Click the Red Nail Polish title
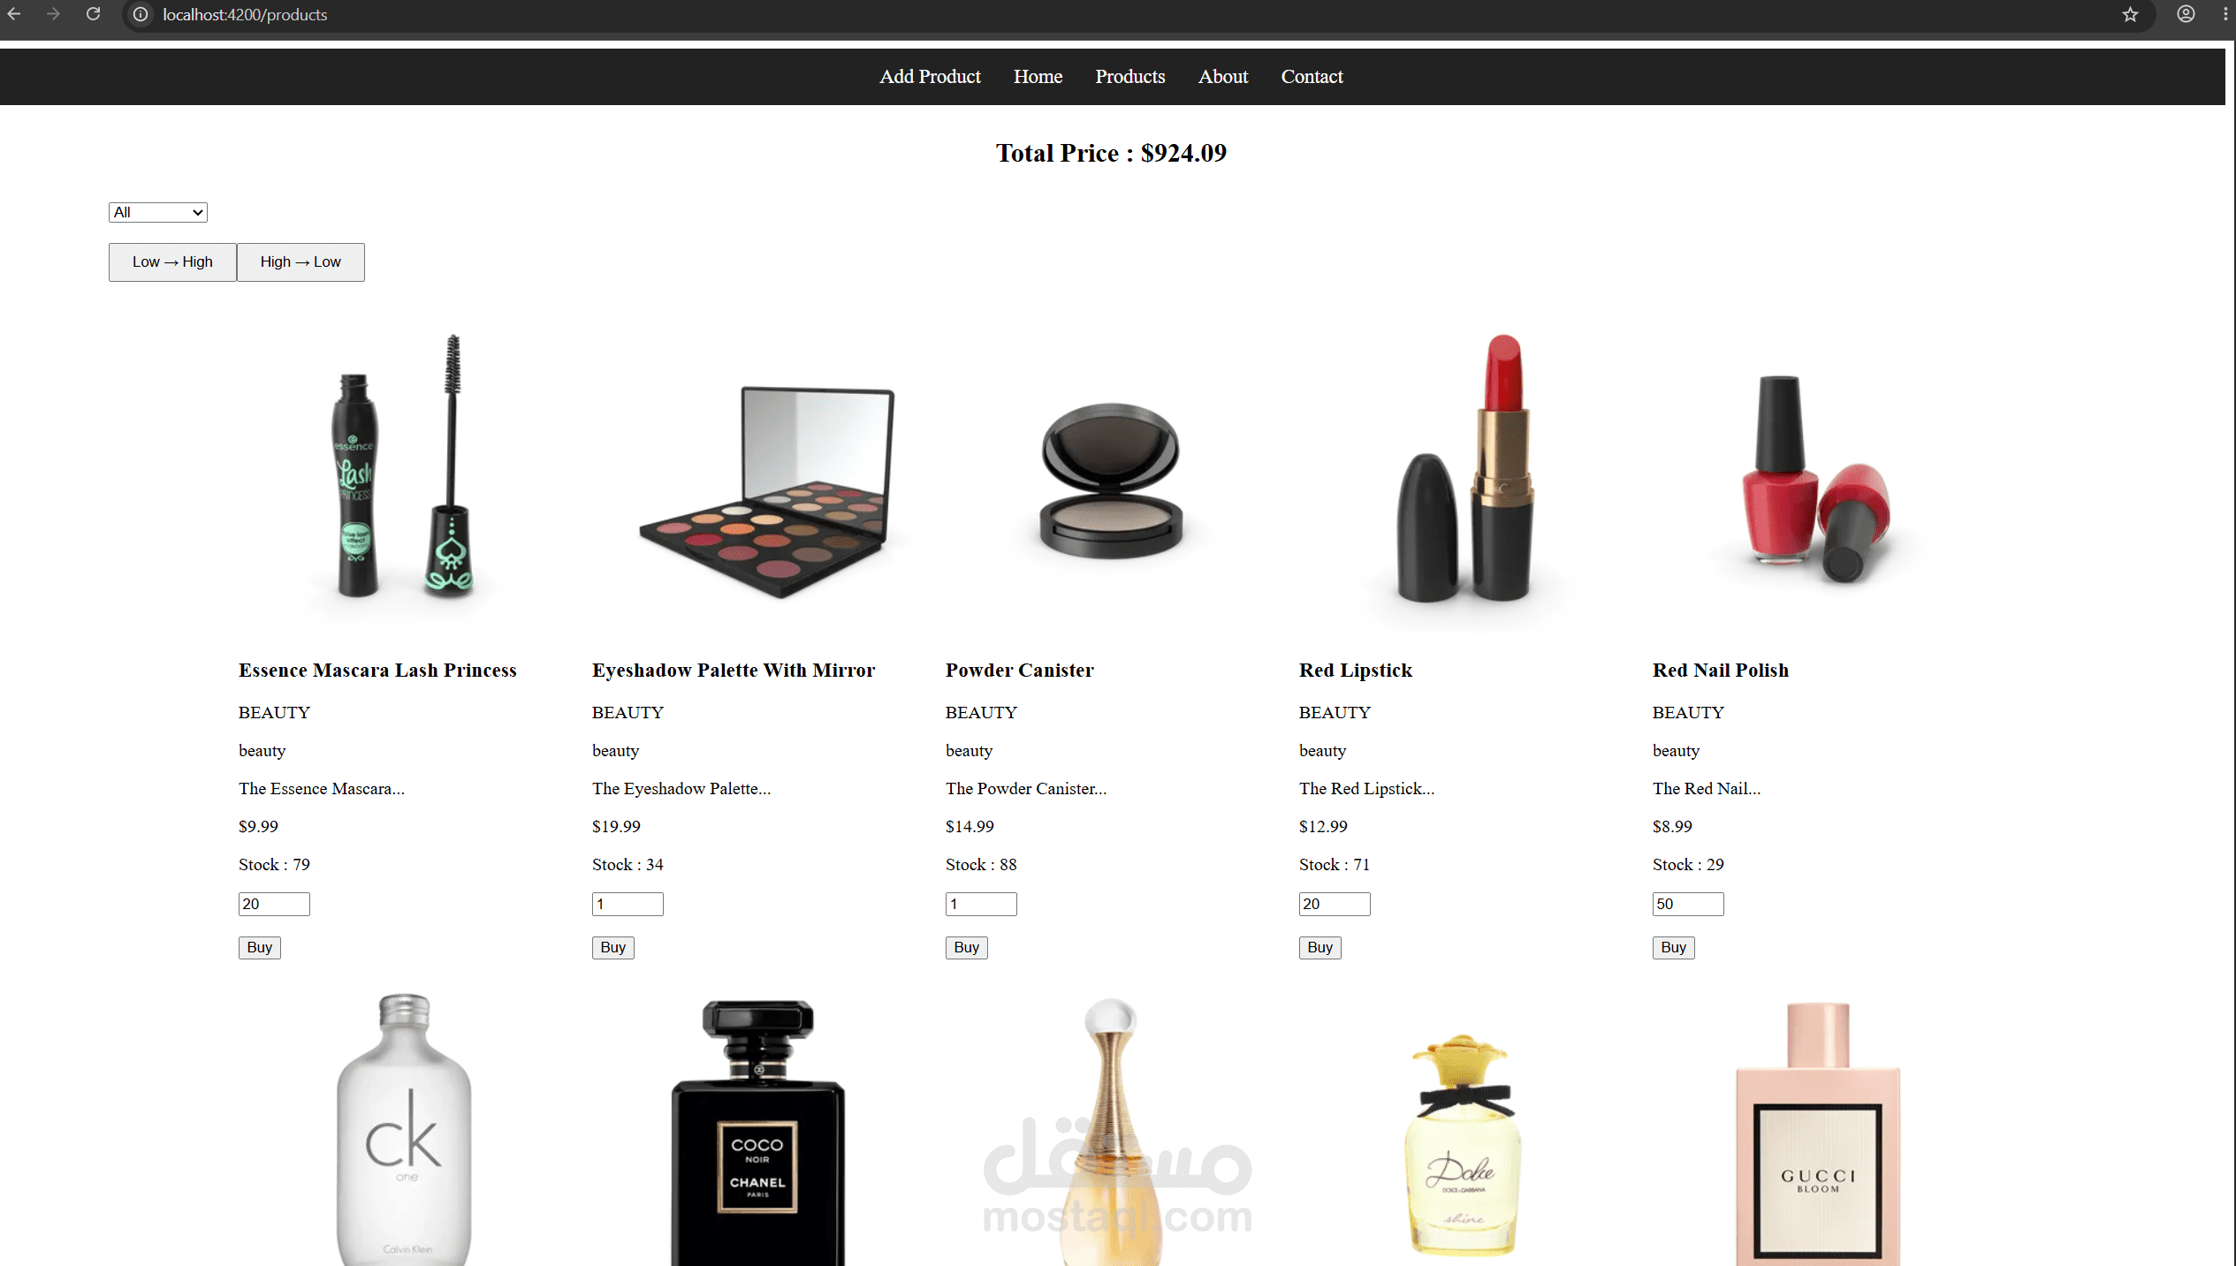 pyautogui.click(x=1721, y=671)
